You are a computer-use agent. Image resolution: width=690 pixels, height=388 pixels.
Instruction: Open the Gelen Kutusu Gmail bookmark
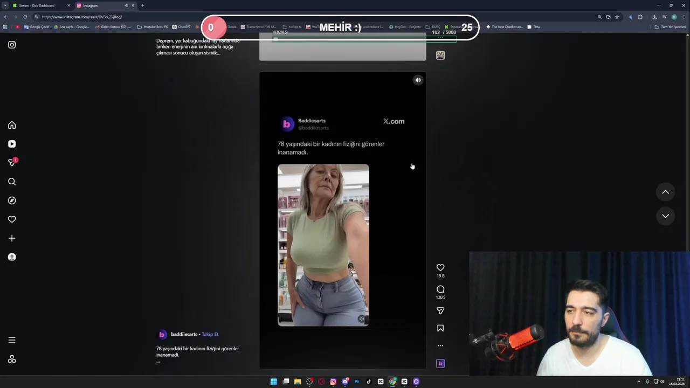(x=113, y=27)
